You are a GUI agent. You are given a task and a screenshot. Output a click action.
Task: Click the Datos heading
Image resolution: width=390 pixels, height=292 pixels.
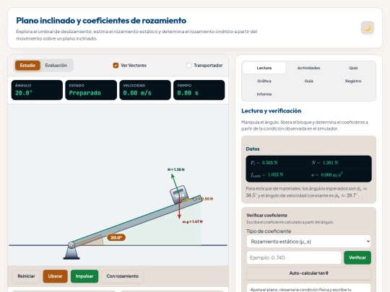(x=253, y=149)
